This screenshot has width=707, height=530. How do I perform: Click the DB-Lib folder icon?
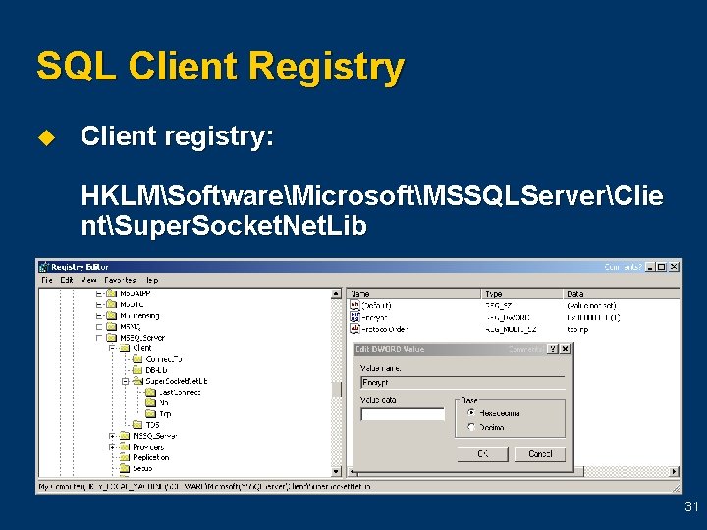pos(137,370)
